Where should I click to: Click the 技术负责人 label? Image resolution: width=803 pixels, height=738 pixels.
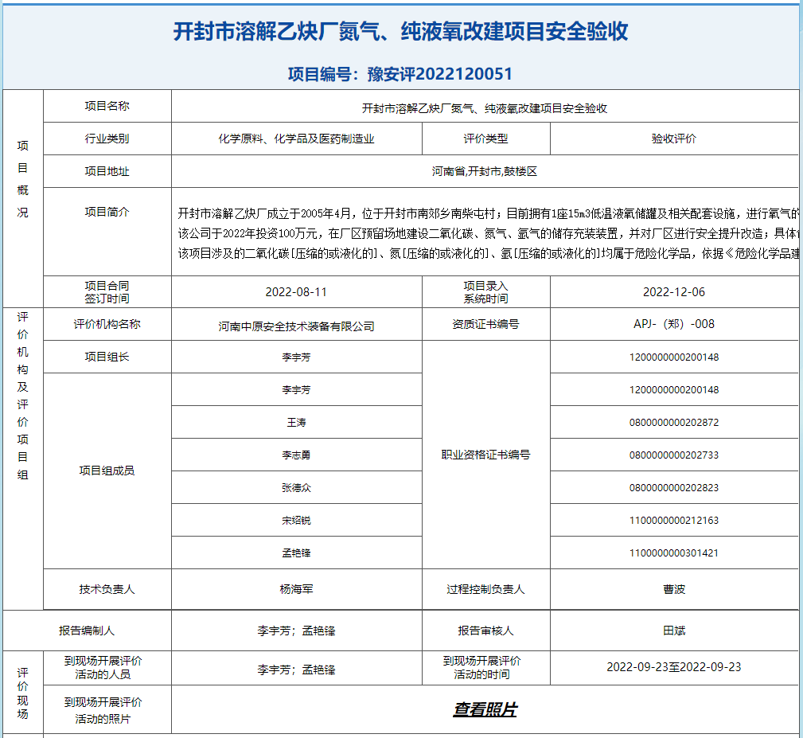click(107, 589)
